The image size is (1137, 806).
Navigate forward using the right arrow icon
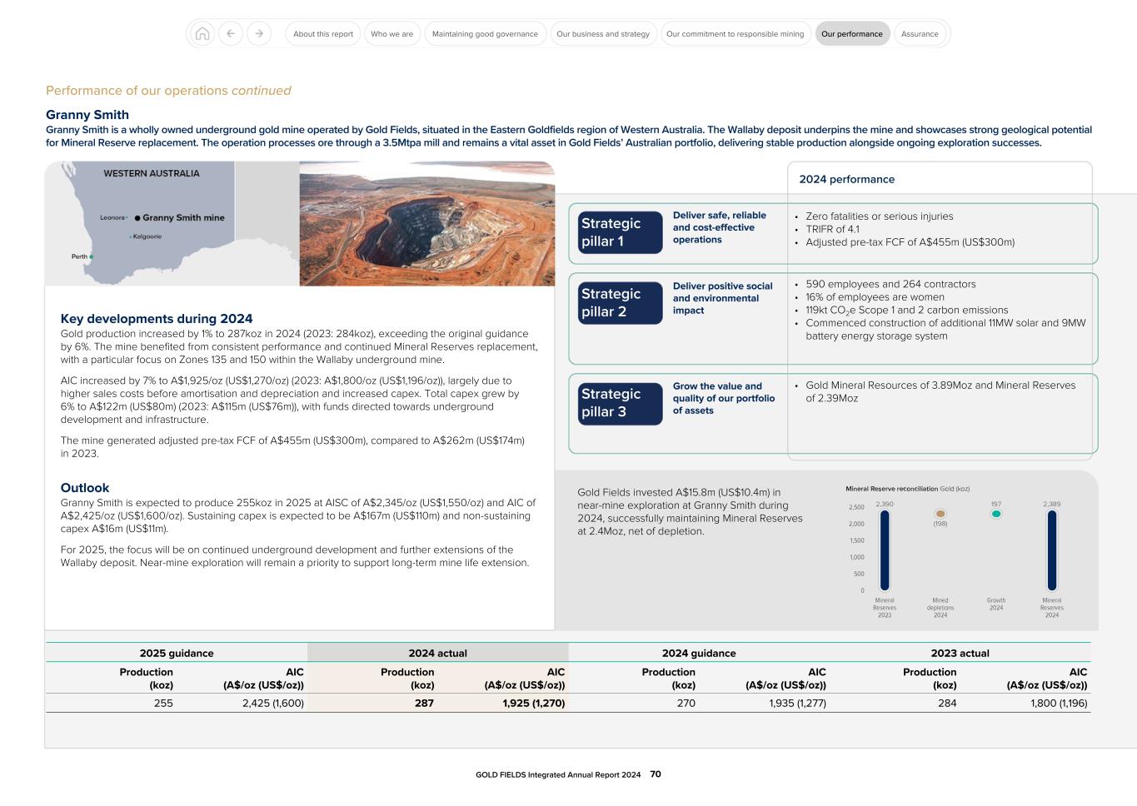click(x=259, y=33)
